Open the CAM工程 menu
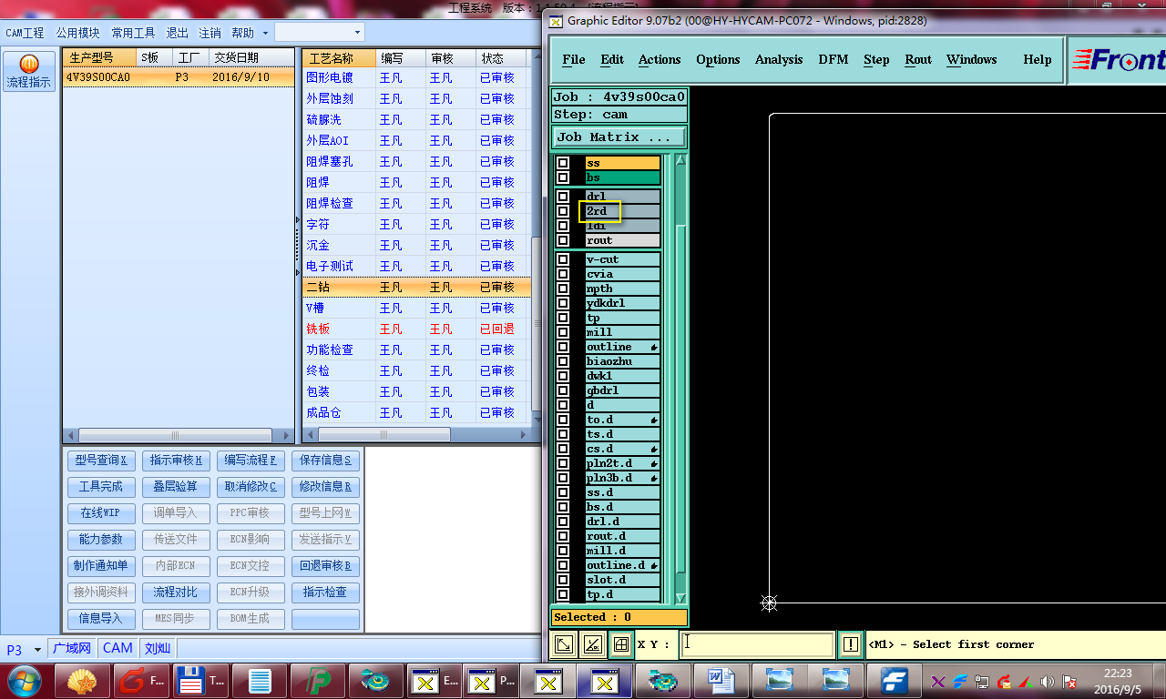The image size is (1166, 699). (25, 33)
